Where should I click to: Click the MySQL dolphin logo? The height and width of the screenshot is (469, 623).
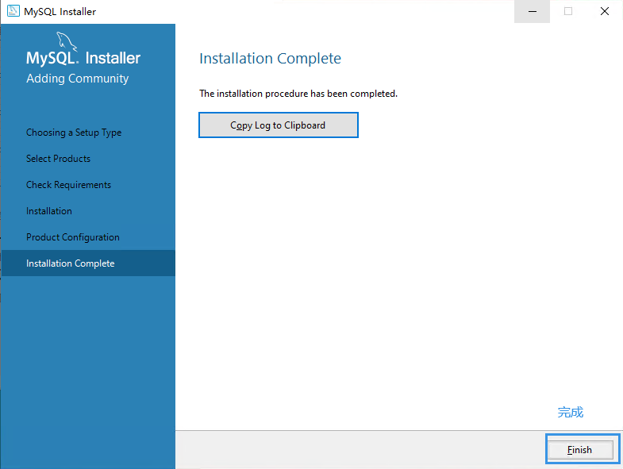[x=67, y=41]
